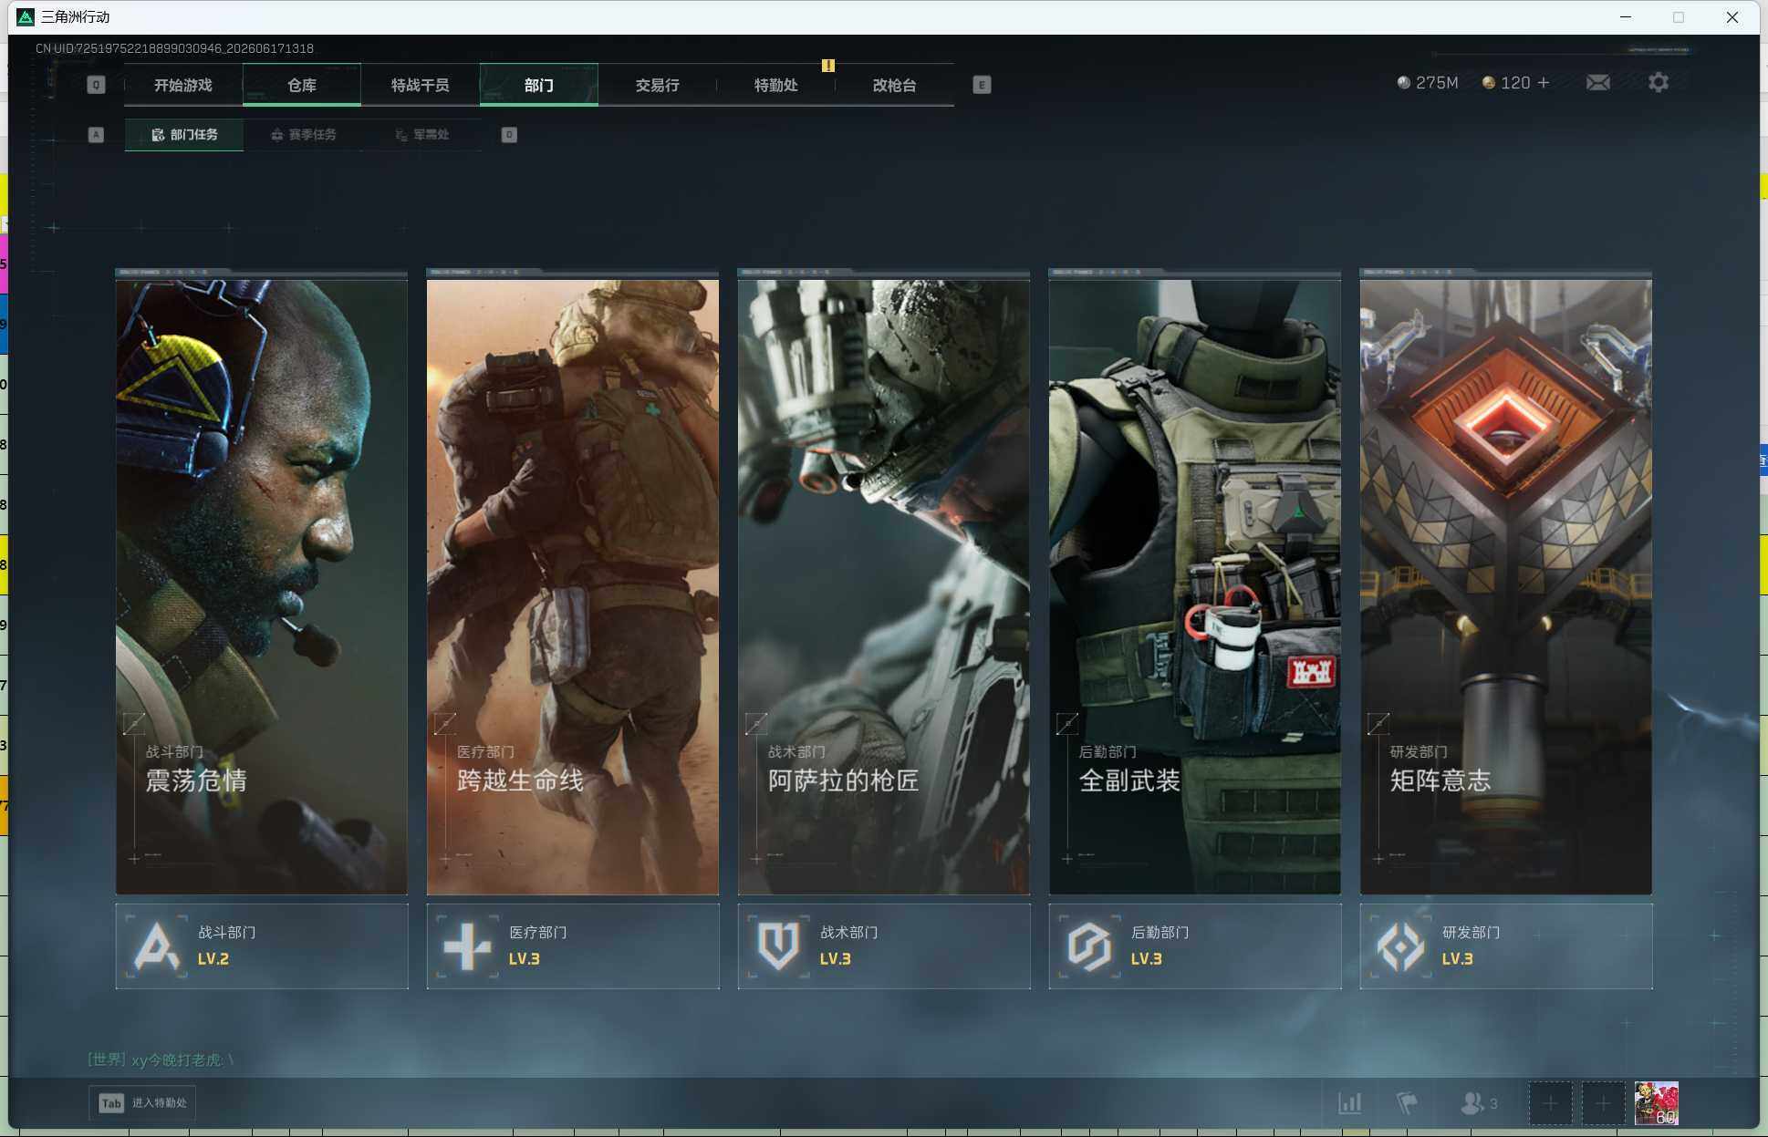Open the 改枪台 tab
The image size is (1768, 1137).
coord(895,85)
